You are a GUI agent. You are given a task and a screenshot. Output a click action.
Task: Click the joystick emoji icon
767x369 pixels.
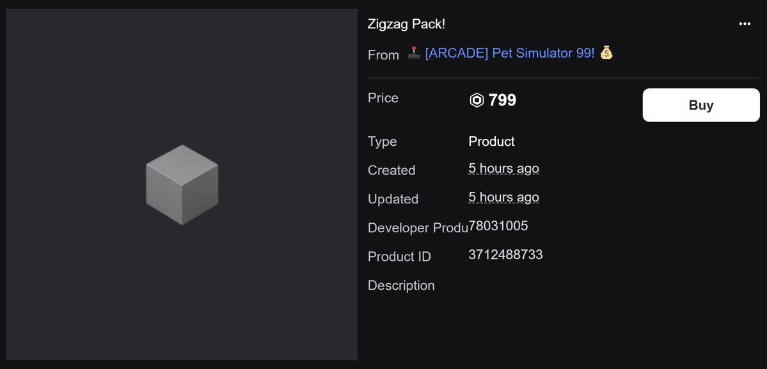tap(414, 53)
